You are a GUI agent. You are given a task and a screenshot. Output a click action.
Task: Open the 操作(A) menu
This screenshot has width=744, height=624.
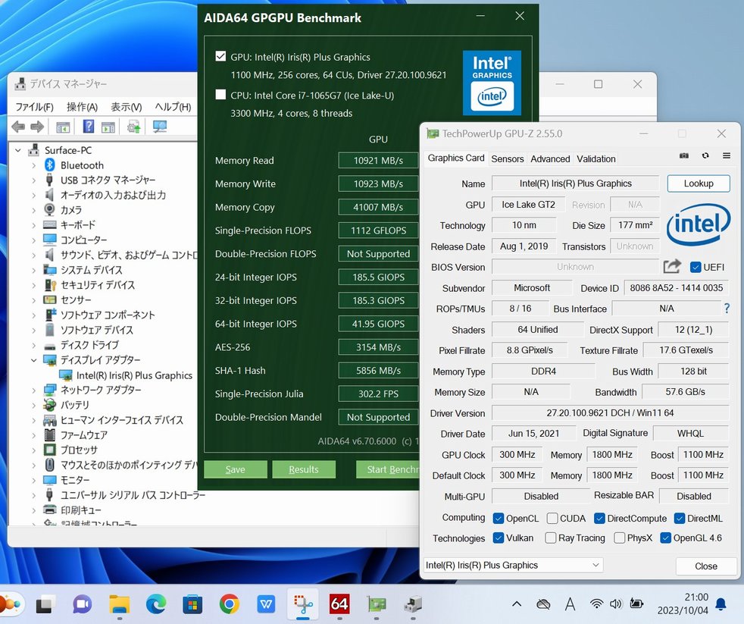[x=82, y=107]
